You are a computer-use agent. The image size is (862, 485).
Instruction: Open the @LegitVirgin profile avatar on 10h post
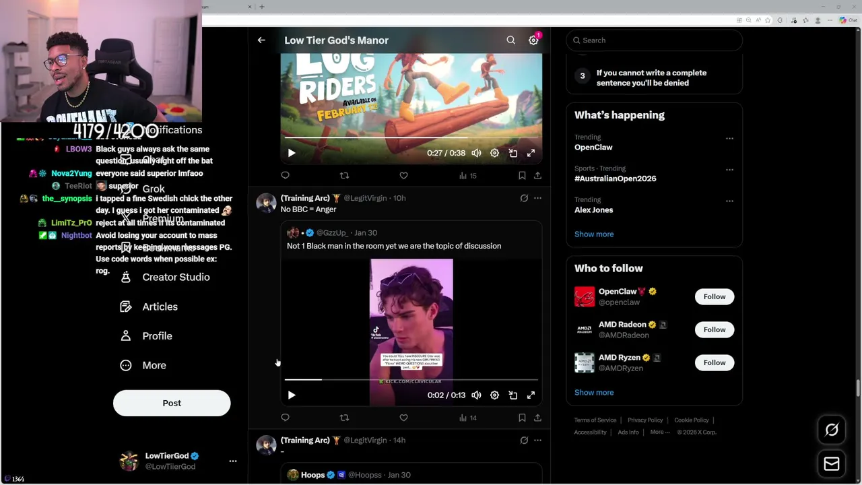266,203
